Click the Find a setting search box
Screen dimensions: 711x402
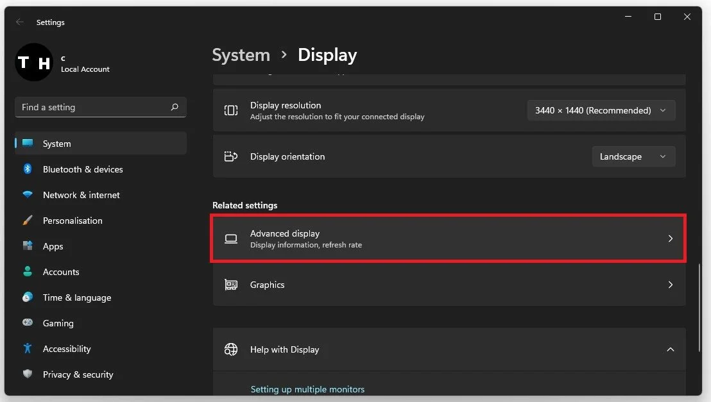click(x=101, y=107)
